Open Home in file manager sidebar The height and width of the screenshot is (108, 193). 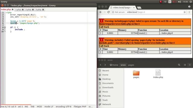coord(105,75)
